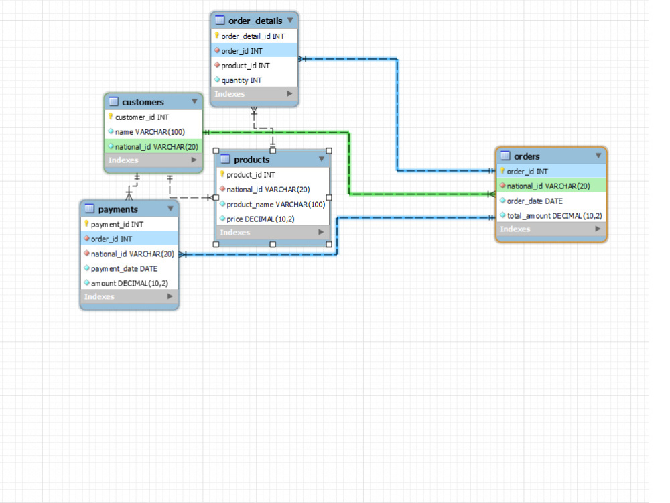
Task: Click red diamond beside order_id in order_details
Action: (x=217, y=50)
